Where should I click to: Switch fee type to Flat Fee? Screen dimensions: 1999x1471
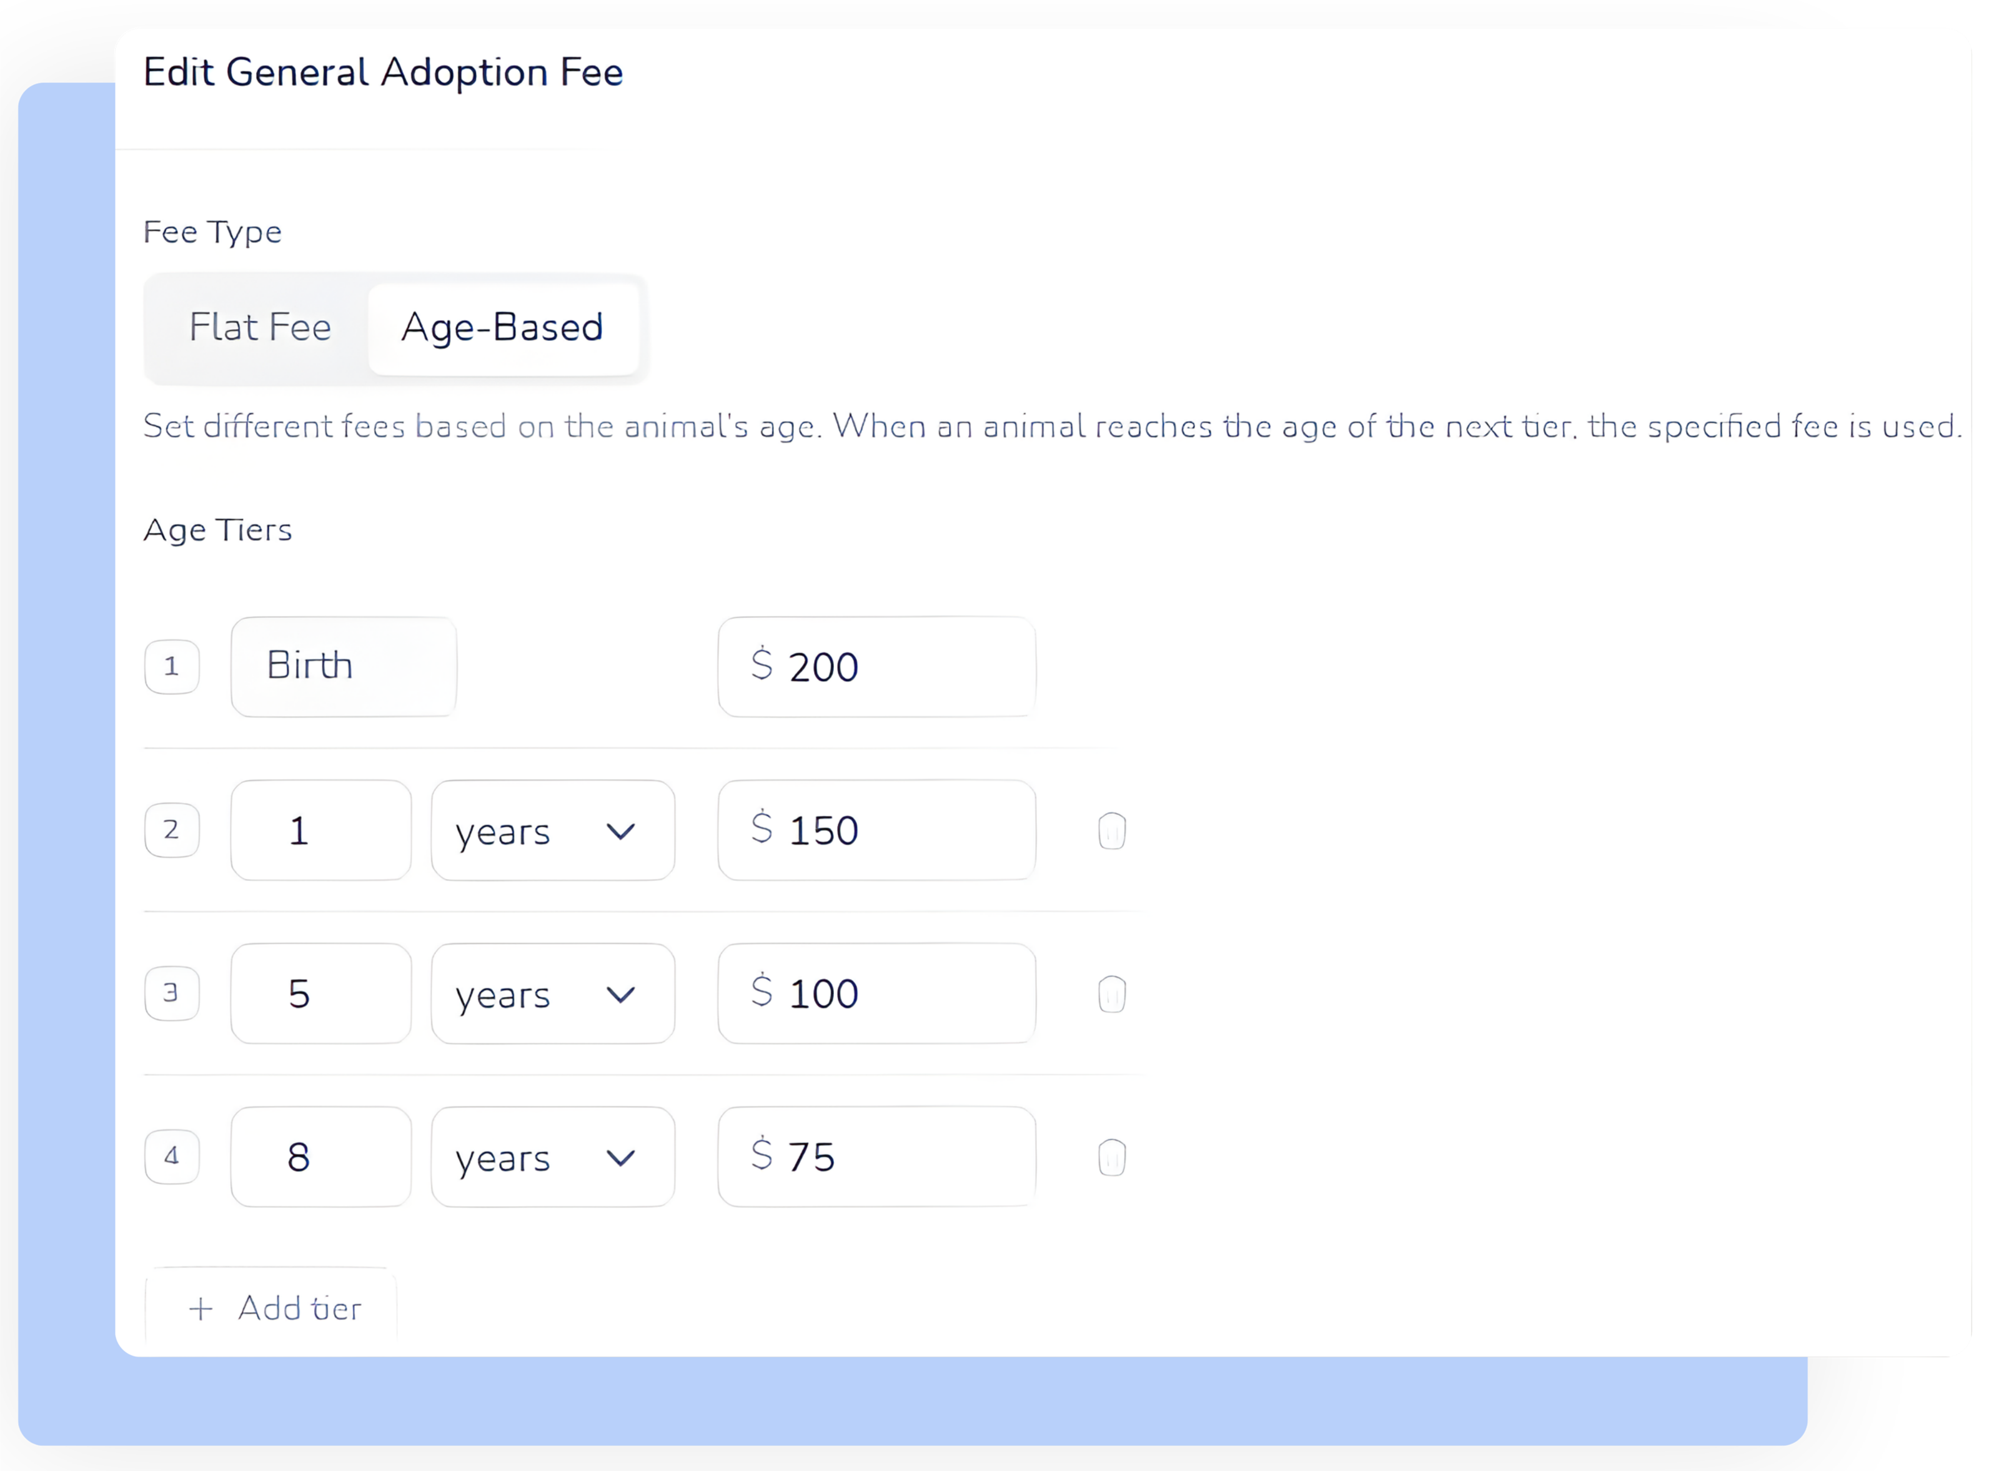260,328
